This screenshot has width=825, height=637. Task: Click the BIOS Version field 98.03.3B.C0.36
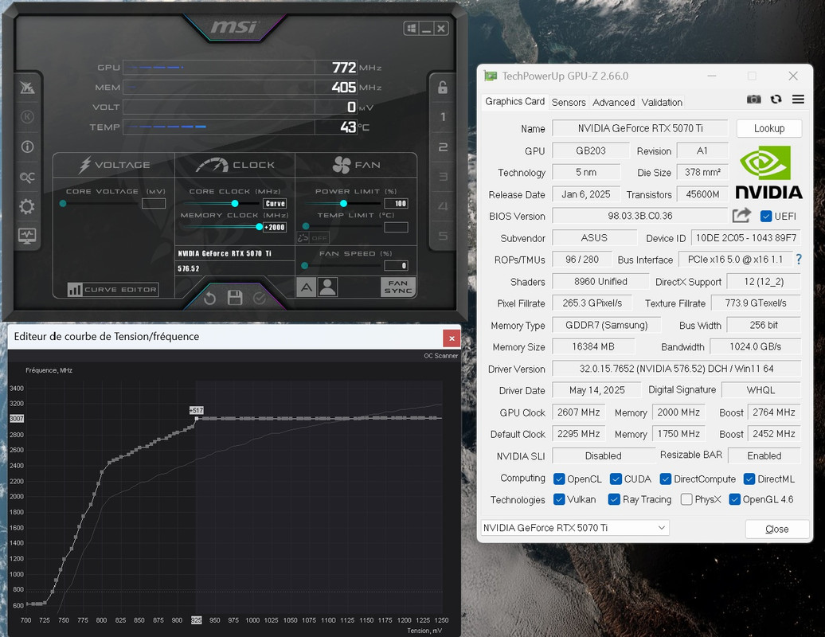639,217
